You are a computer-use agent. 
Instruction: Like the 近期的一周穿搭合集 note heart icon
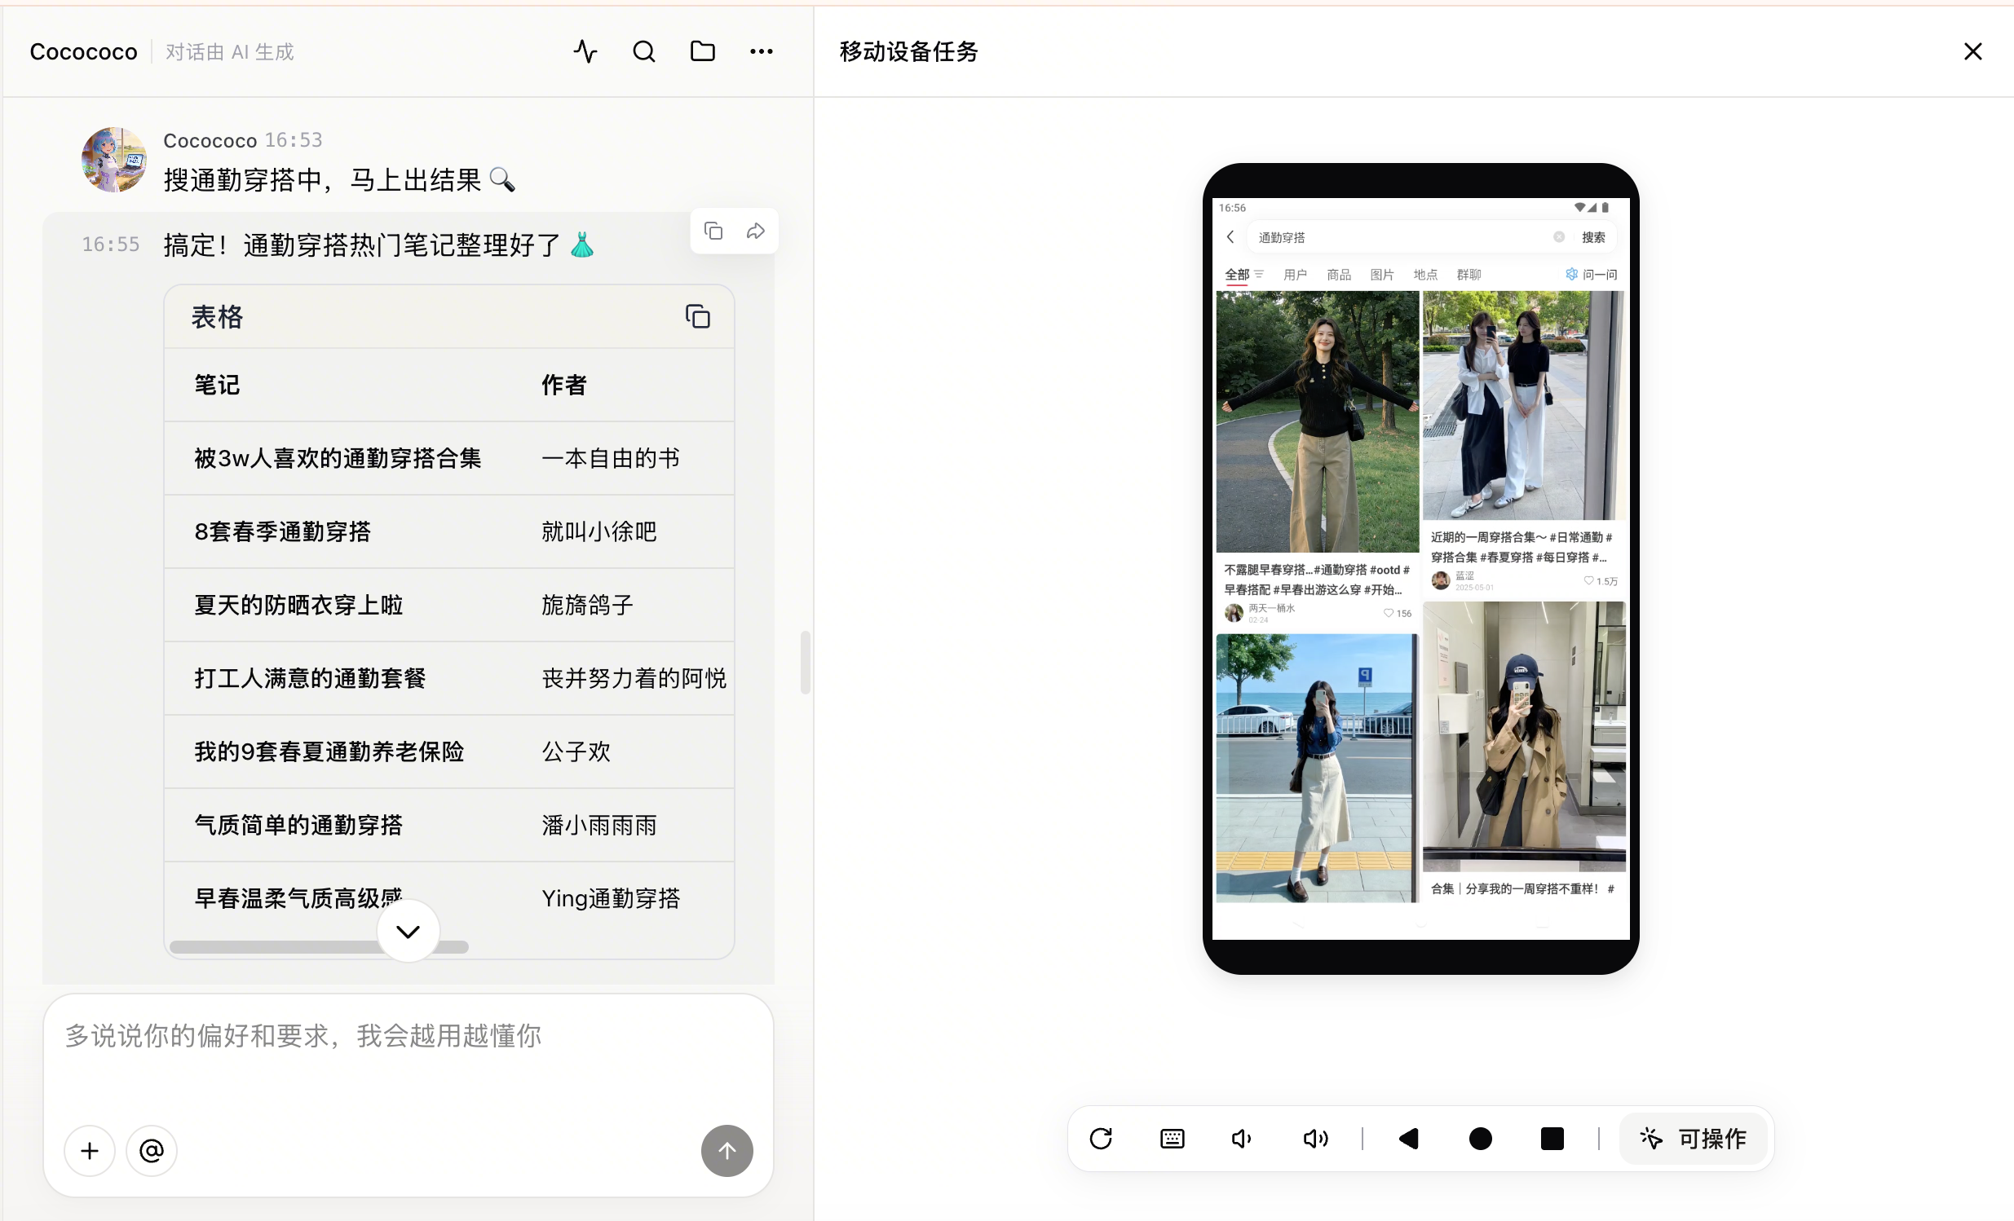tap(1588, 581)
